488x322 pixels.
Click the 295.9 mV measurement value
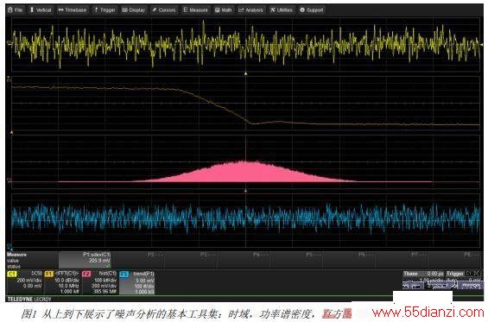(99, 261)
